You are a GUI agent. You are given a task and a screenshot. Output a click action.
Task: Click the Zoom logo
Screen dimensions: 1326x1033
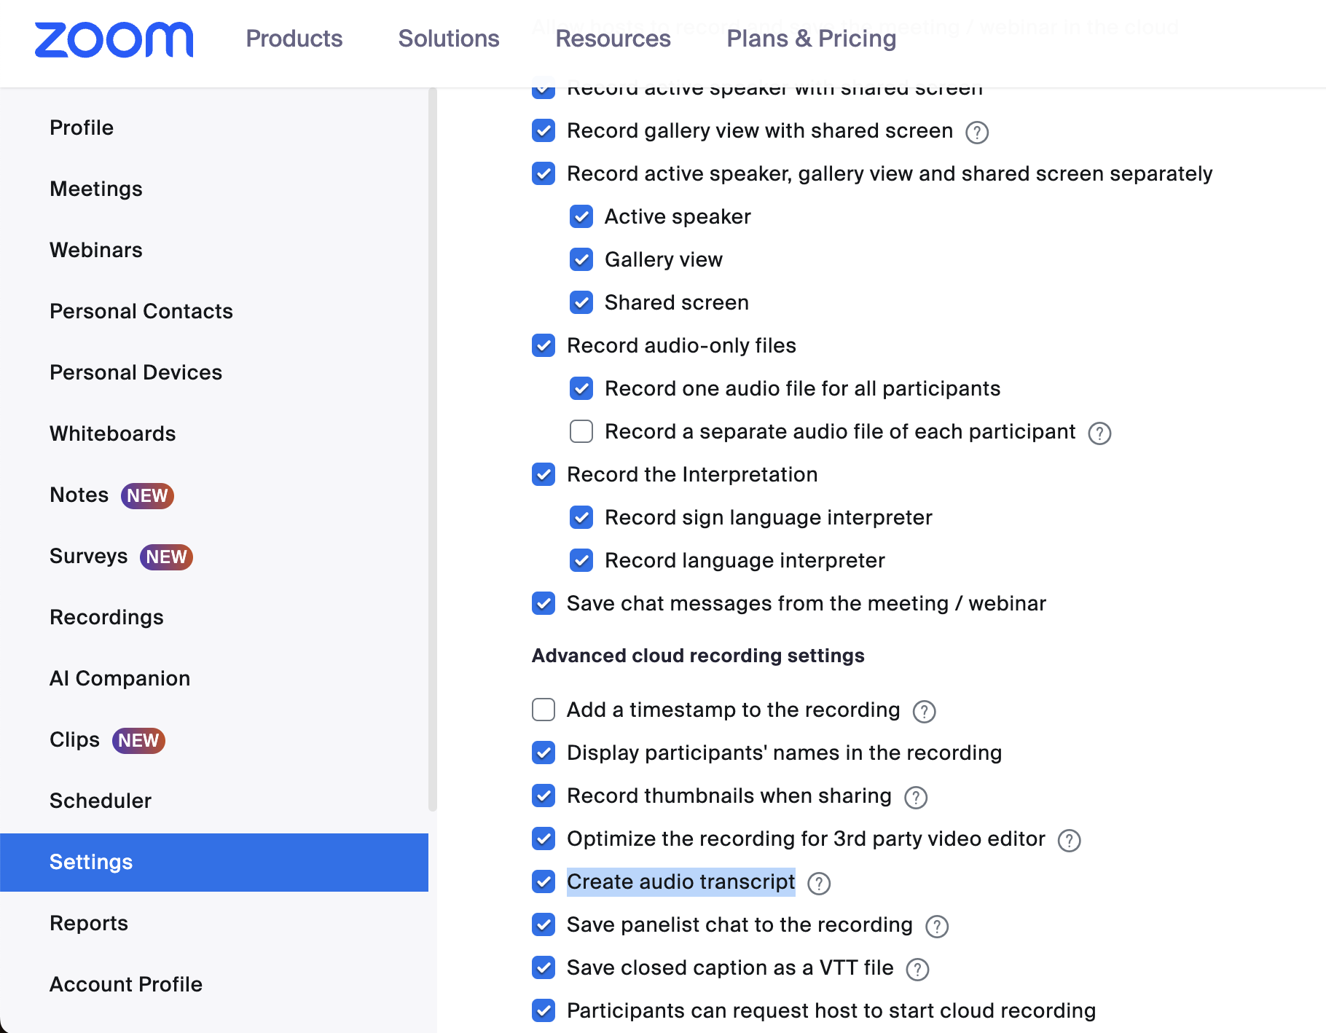[114, 39]
